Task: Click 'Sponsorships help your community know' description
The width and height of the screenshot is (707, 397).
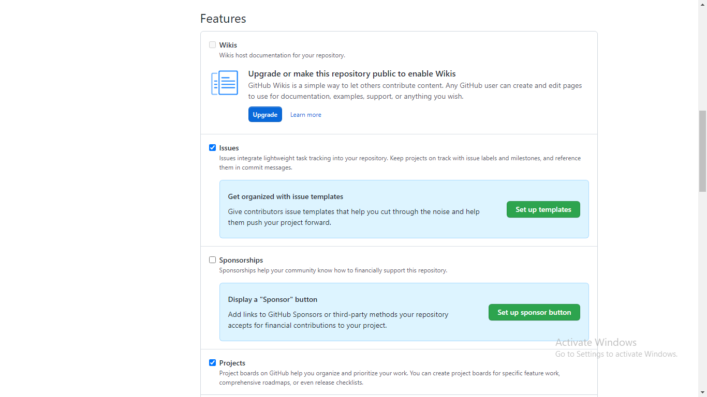Action: [x=333, y=270]
